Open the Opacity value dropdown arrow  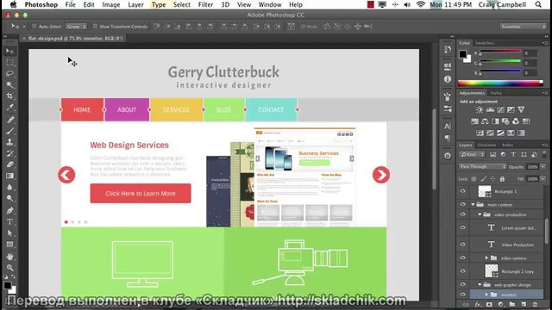tap(543, 166)
